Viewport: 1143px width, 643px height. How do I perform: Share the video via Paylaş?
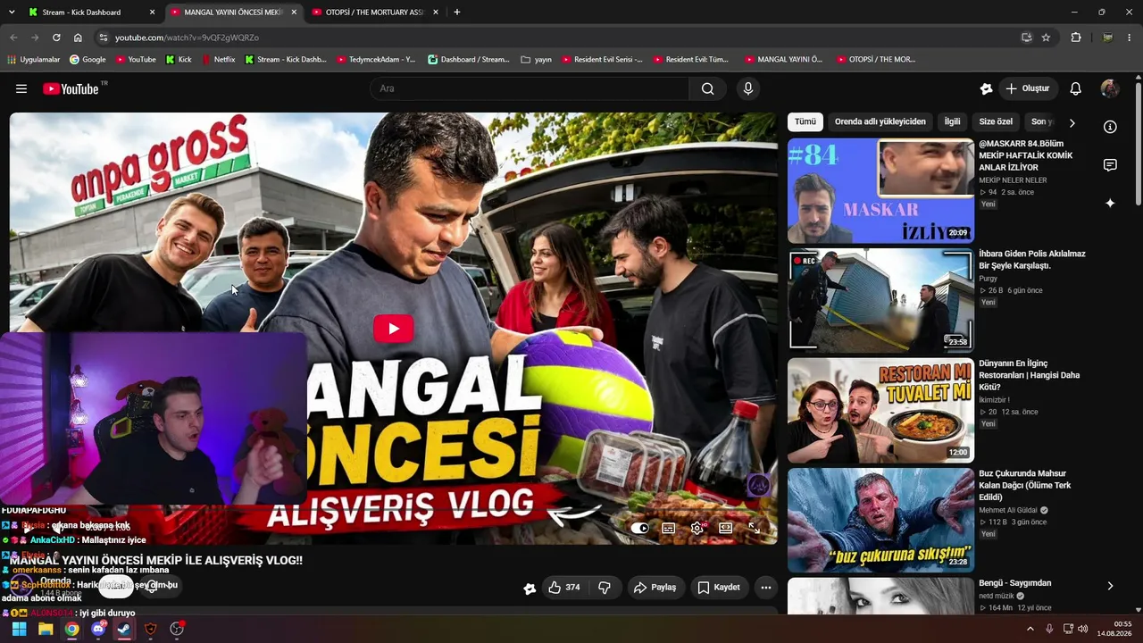[655, 587]
